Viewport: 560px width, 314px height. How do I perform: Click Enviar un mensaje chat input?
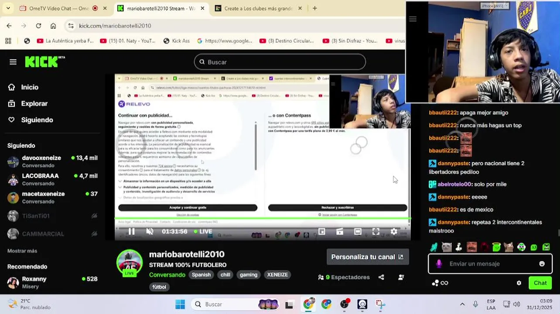491,264
